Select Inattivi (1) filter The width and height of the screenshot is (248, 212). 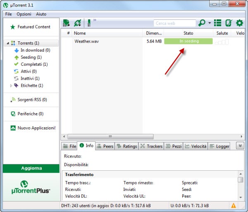click(x=30, y=79)
